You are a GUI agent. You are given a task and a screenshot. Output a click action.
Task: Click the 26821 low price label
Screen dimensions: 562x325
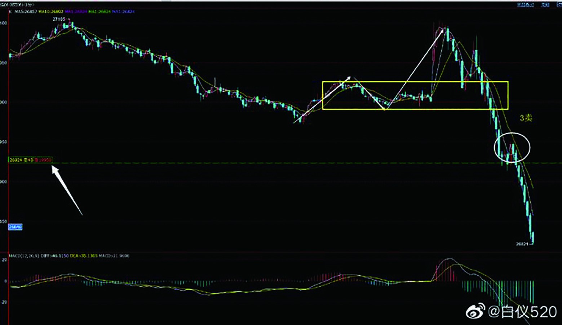pos(522,244)
